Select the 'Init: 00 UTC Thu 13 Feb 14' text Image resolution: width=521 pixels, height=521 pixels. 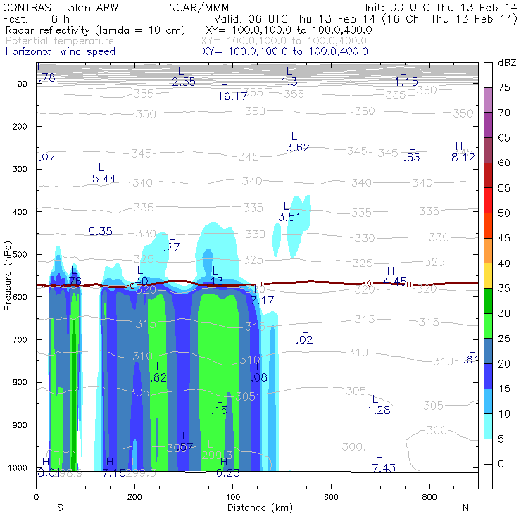coord(441,7)
